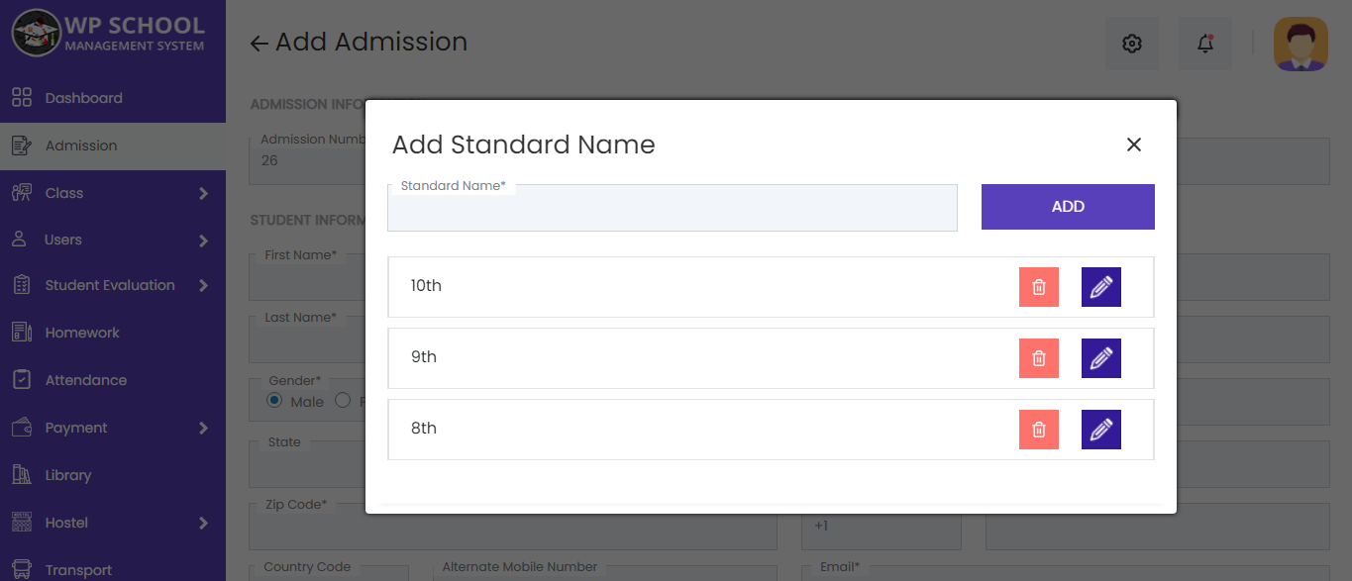Open the Dashboard menu item
Viewport: 1352px width, 581px height.
tap(84, 97)
